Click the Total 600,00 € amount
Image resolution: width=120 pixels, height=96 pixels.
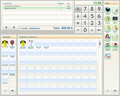click(67, 28)
